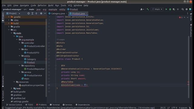Open the Problems tool window

tap(42, 105)
